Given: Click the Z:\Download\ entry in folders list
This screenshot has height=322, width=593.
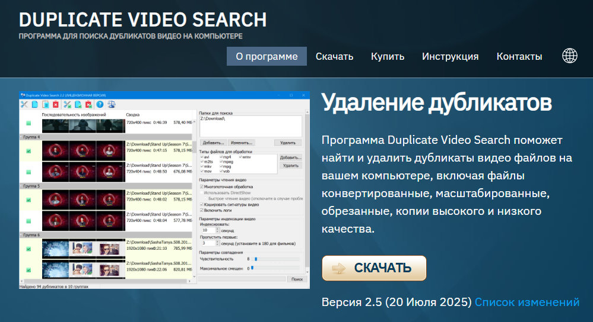Looking at the screenshot, I should tap(213, 119).
